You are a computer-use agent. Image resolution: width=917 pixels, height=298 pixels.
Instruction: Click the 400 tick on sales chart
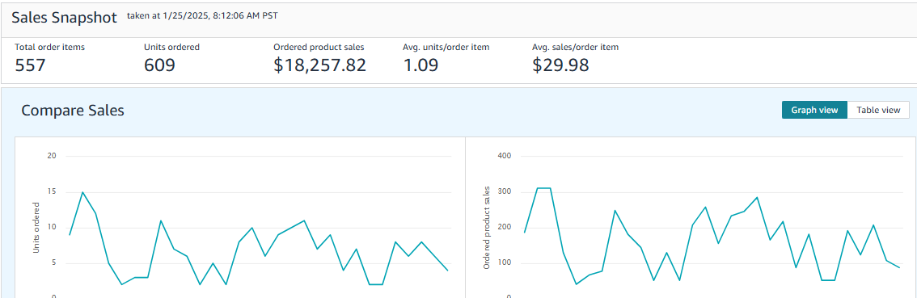(504, 156)
